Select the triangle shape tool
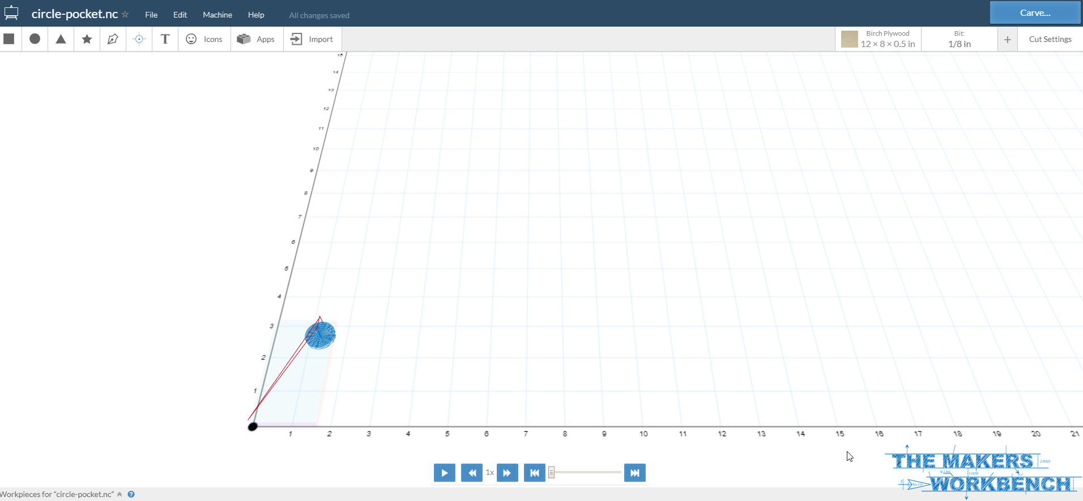The image size is (1083, 501). click(x=61, y=39)
